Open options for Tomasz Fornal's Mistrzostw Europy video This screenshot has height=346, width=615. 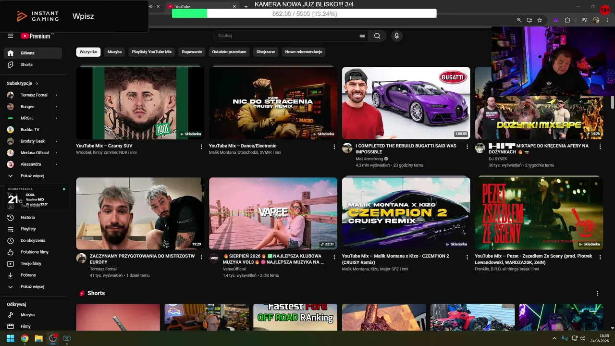[x=201, y=257]
